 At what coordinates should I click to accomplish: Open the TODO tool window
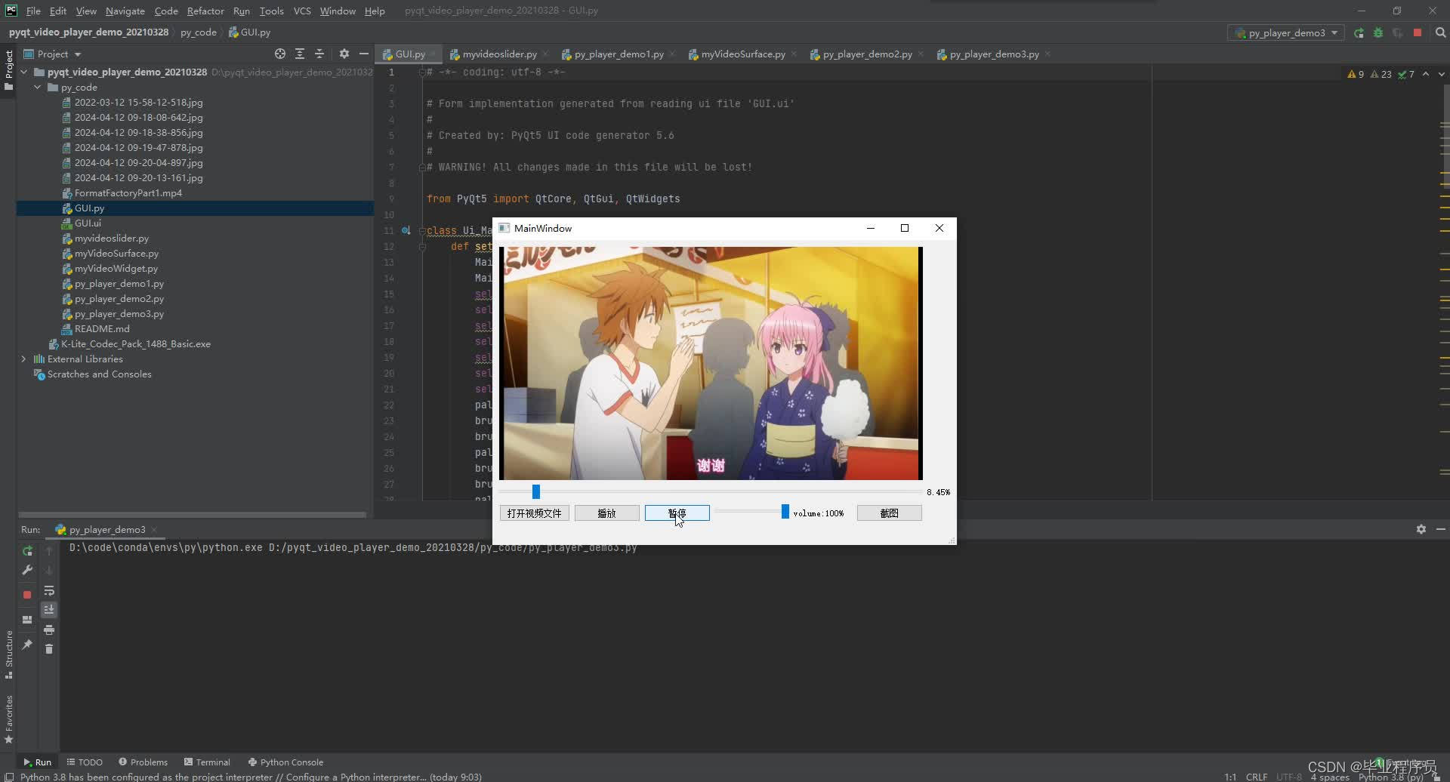click(x=85, y=762)
